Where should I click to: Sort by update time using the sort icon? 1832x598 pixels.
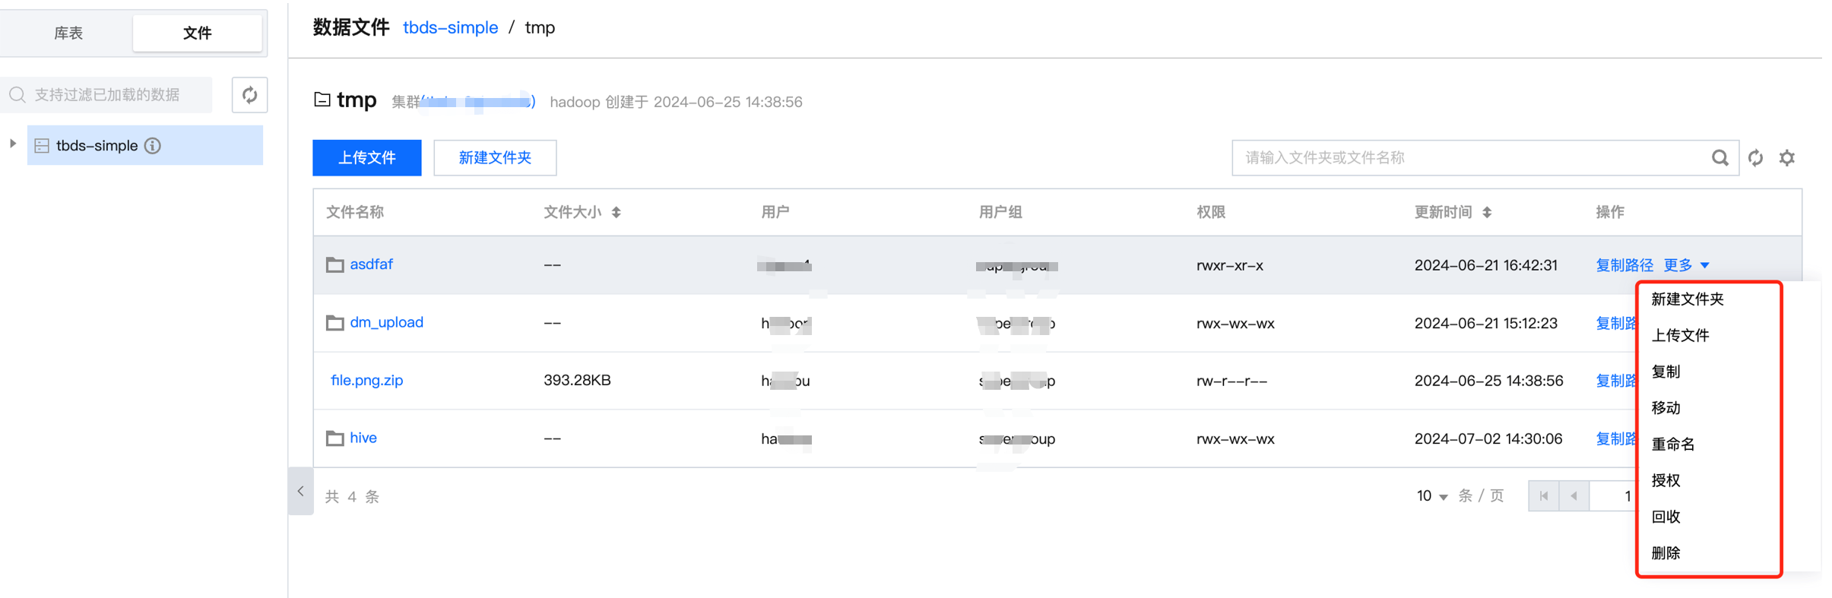coord(1487,212)
